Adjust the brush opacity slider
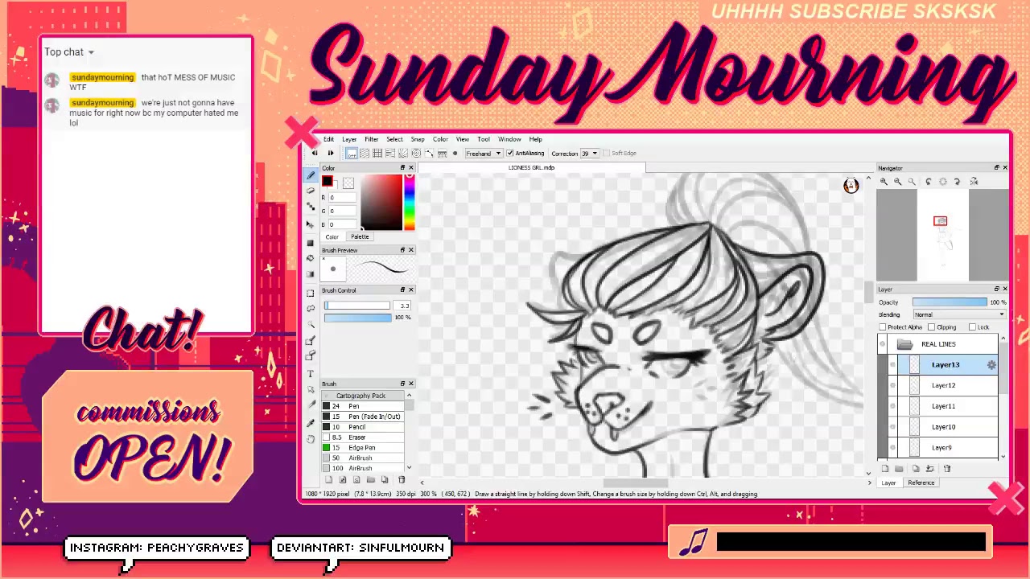Screen dimensions: 1030x579 point(357,318)
